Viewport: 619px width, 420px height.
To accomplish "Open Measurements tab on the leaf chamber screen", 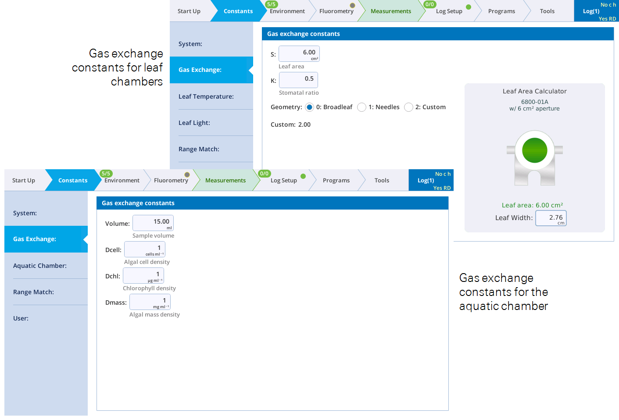I will [390, 11].
